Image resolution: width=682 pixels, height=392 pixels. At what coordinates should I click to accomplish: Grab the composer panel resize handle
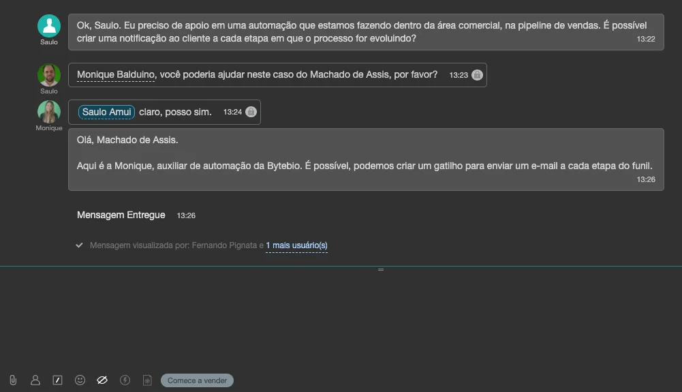click(381, 270)
